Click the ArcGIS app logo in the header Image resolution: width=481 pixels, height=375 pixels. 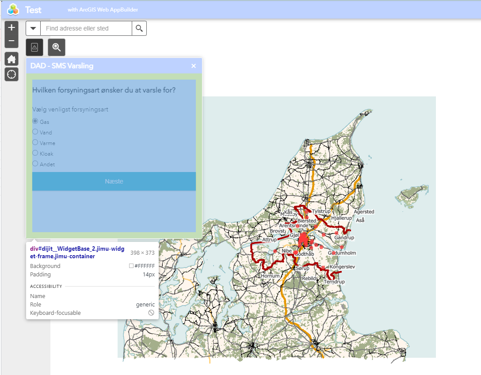coord(11,9)
